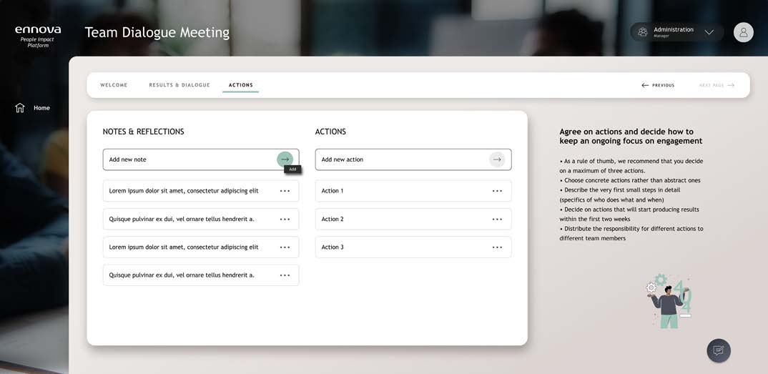
Task: Select the Actions tab
Action: pyautogui.click(x=241, y=85)
